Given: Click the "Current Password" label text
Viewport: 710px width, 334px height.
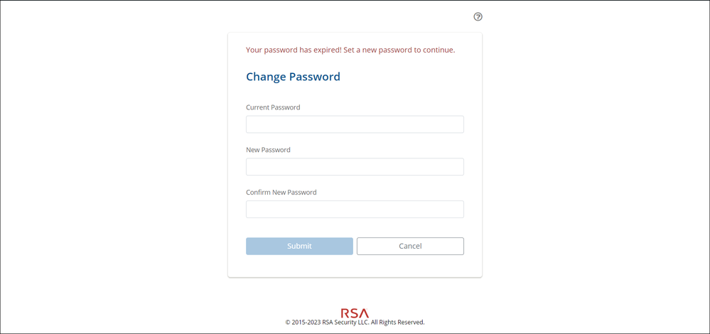Looking at the screenshot, I should click(x=273, y=107).
